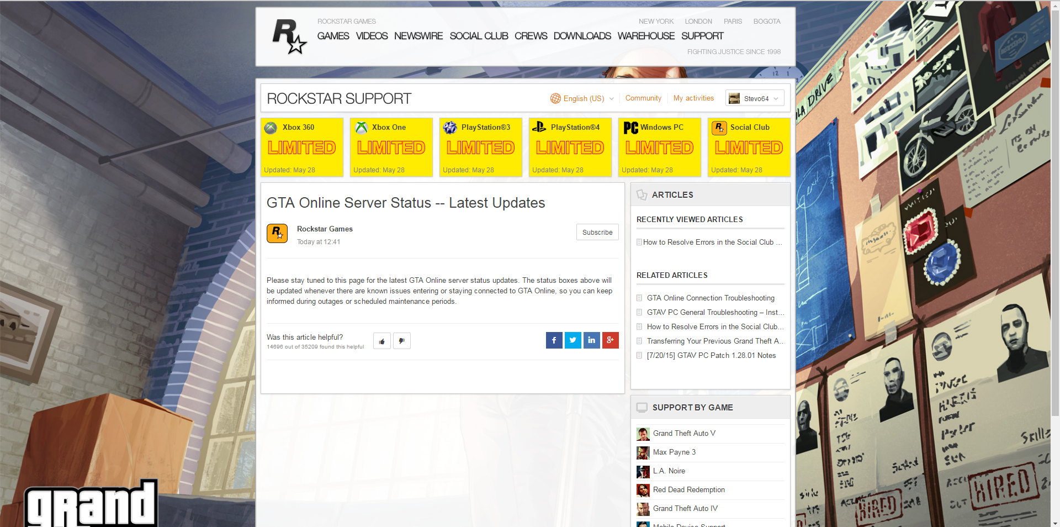Mark article helpful with thumbs up

click(382, 341)
